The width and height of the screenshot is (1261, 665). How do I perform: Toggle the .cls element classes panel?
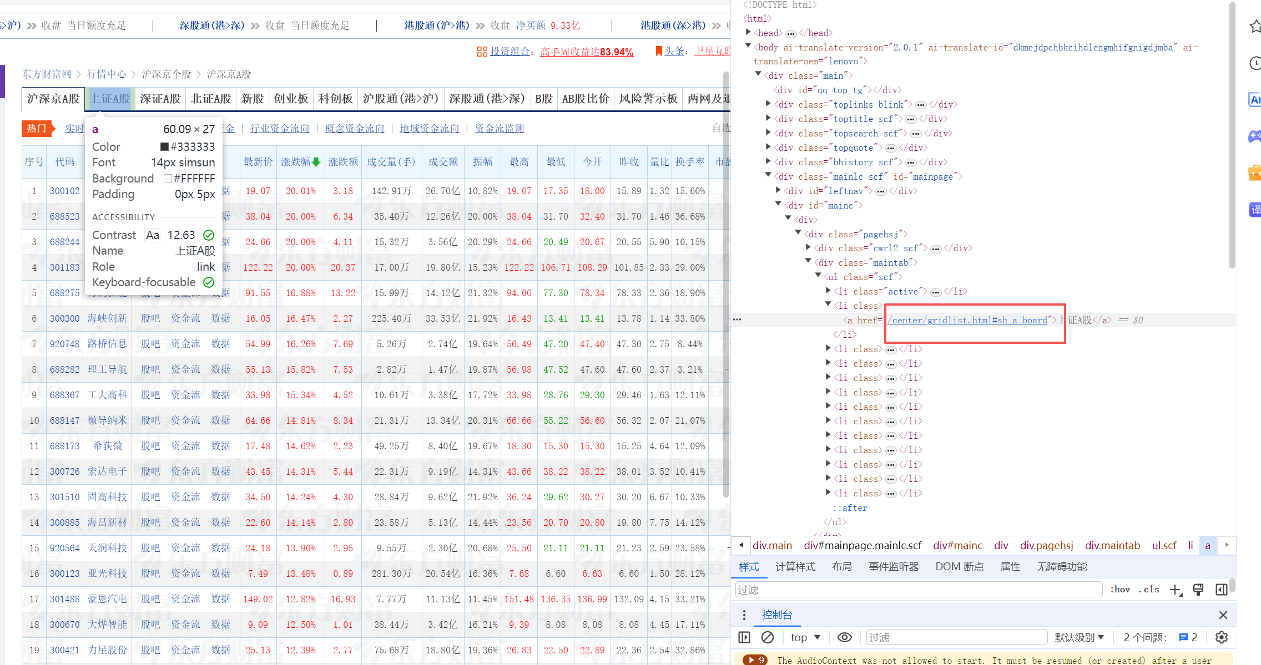(1149, 590)
